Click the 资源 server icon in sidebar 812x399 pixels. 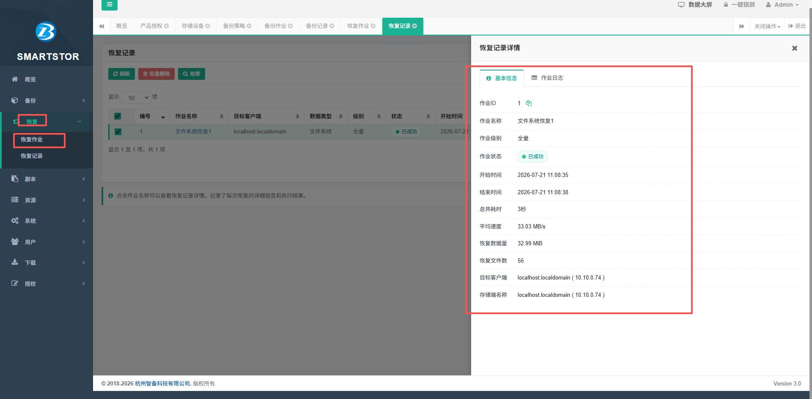coord(15,200)
